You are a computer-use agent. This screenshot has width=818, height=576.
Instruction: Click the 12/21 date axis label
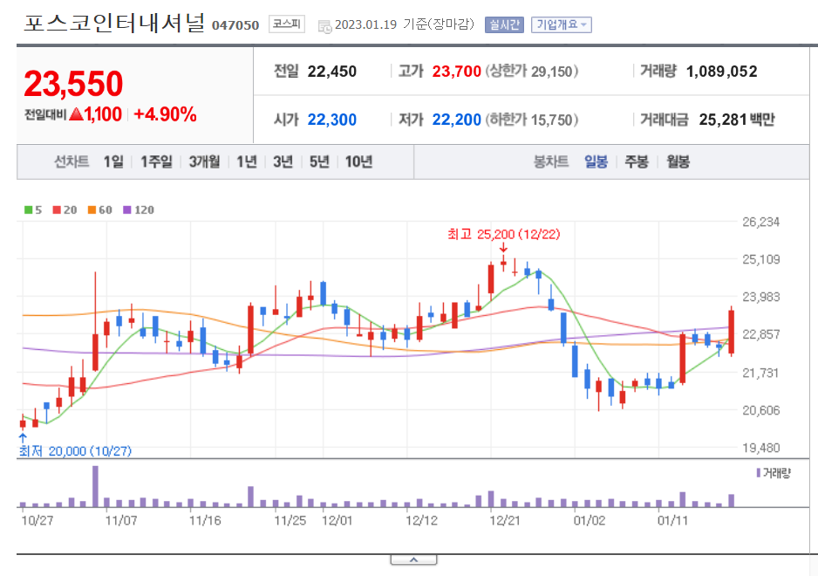click(x=504, y=521)
